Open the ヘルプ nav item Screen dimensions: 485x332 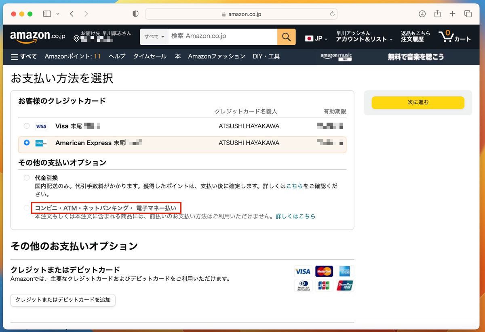[117, 56]
